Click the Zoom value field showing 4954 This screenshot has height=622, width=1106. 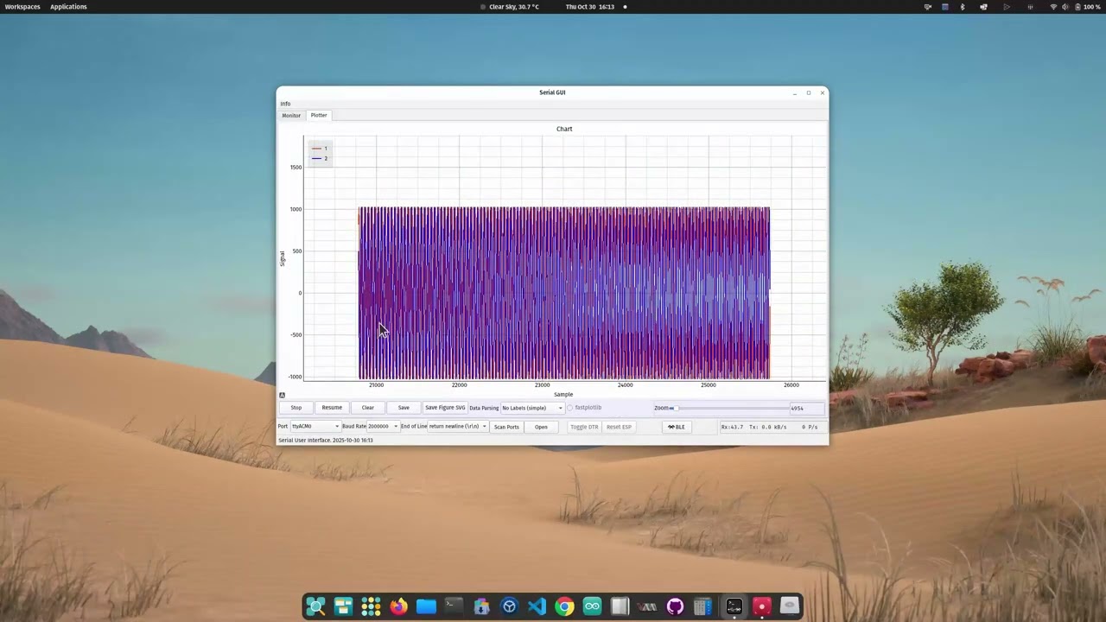[x=807, y=408]
